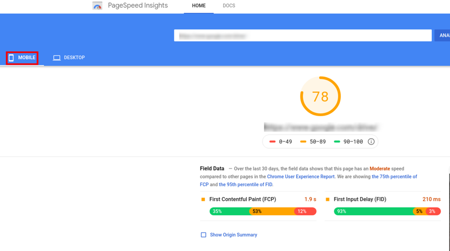Enable the Show Origin Summary checkbox
The image size is (450, 251).
tap(204, 235)
